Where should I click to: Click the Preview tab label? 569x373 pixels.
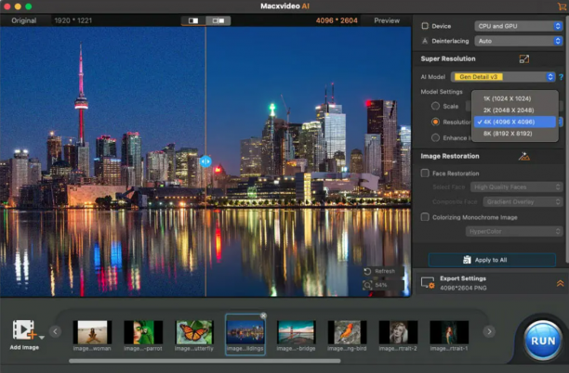(387, 20)
